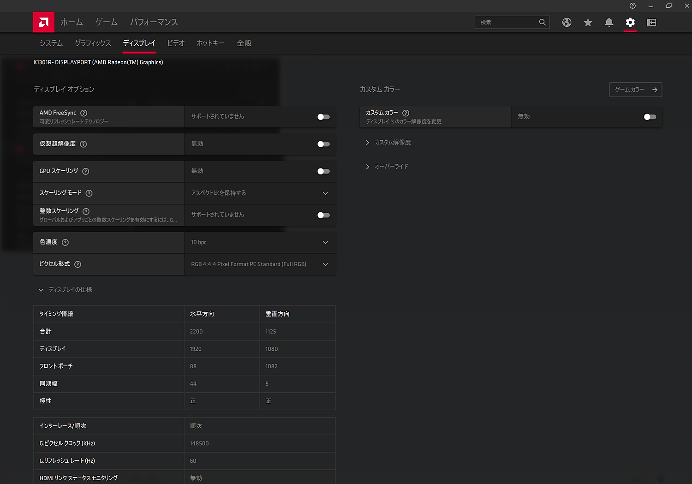Click the ゲーム カラー button
The height and width of the screenshot is (484, 692).
point(635,90)
